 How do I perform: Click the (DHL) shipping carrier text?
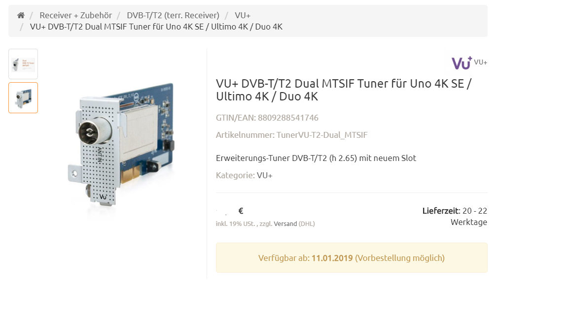[307, 224]
